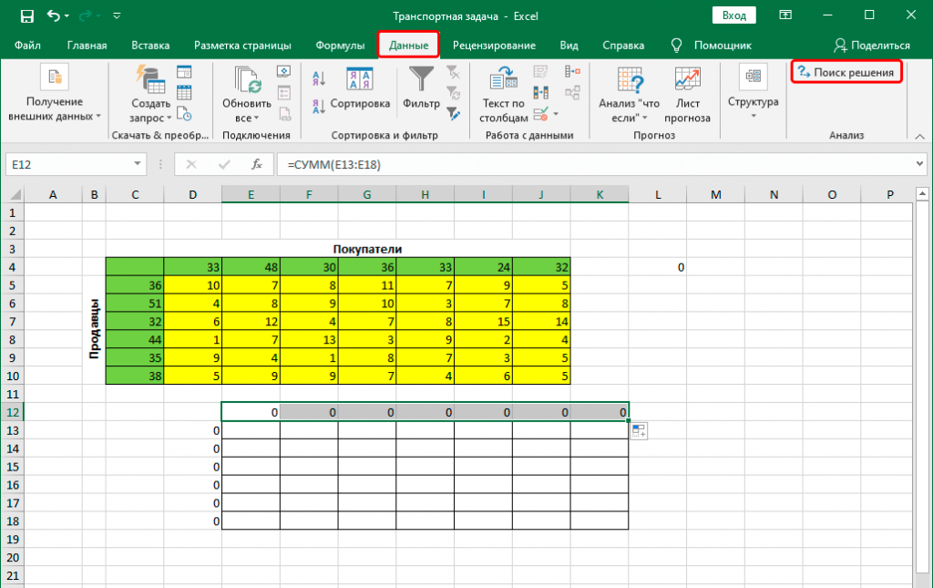
Task: Click the Clear filter icon
Action: pyautogui.click(x=454, y=73)
